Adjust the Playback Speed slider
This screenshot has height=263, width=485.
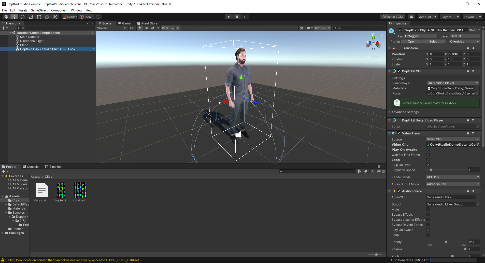[431, 170]
